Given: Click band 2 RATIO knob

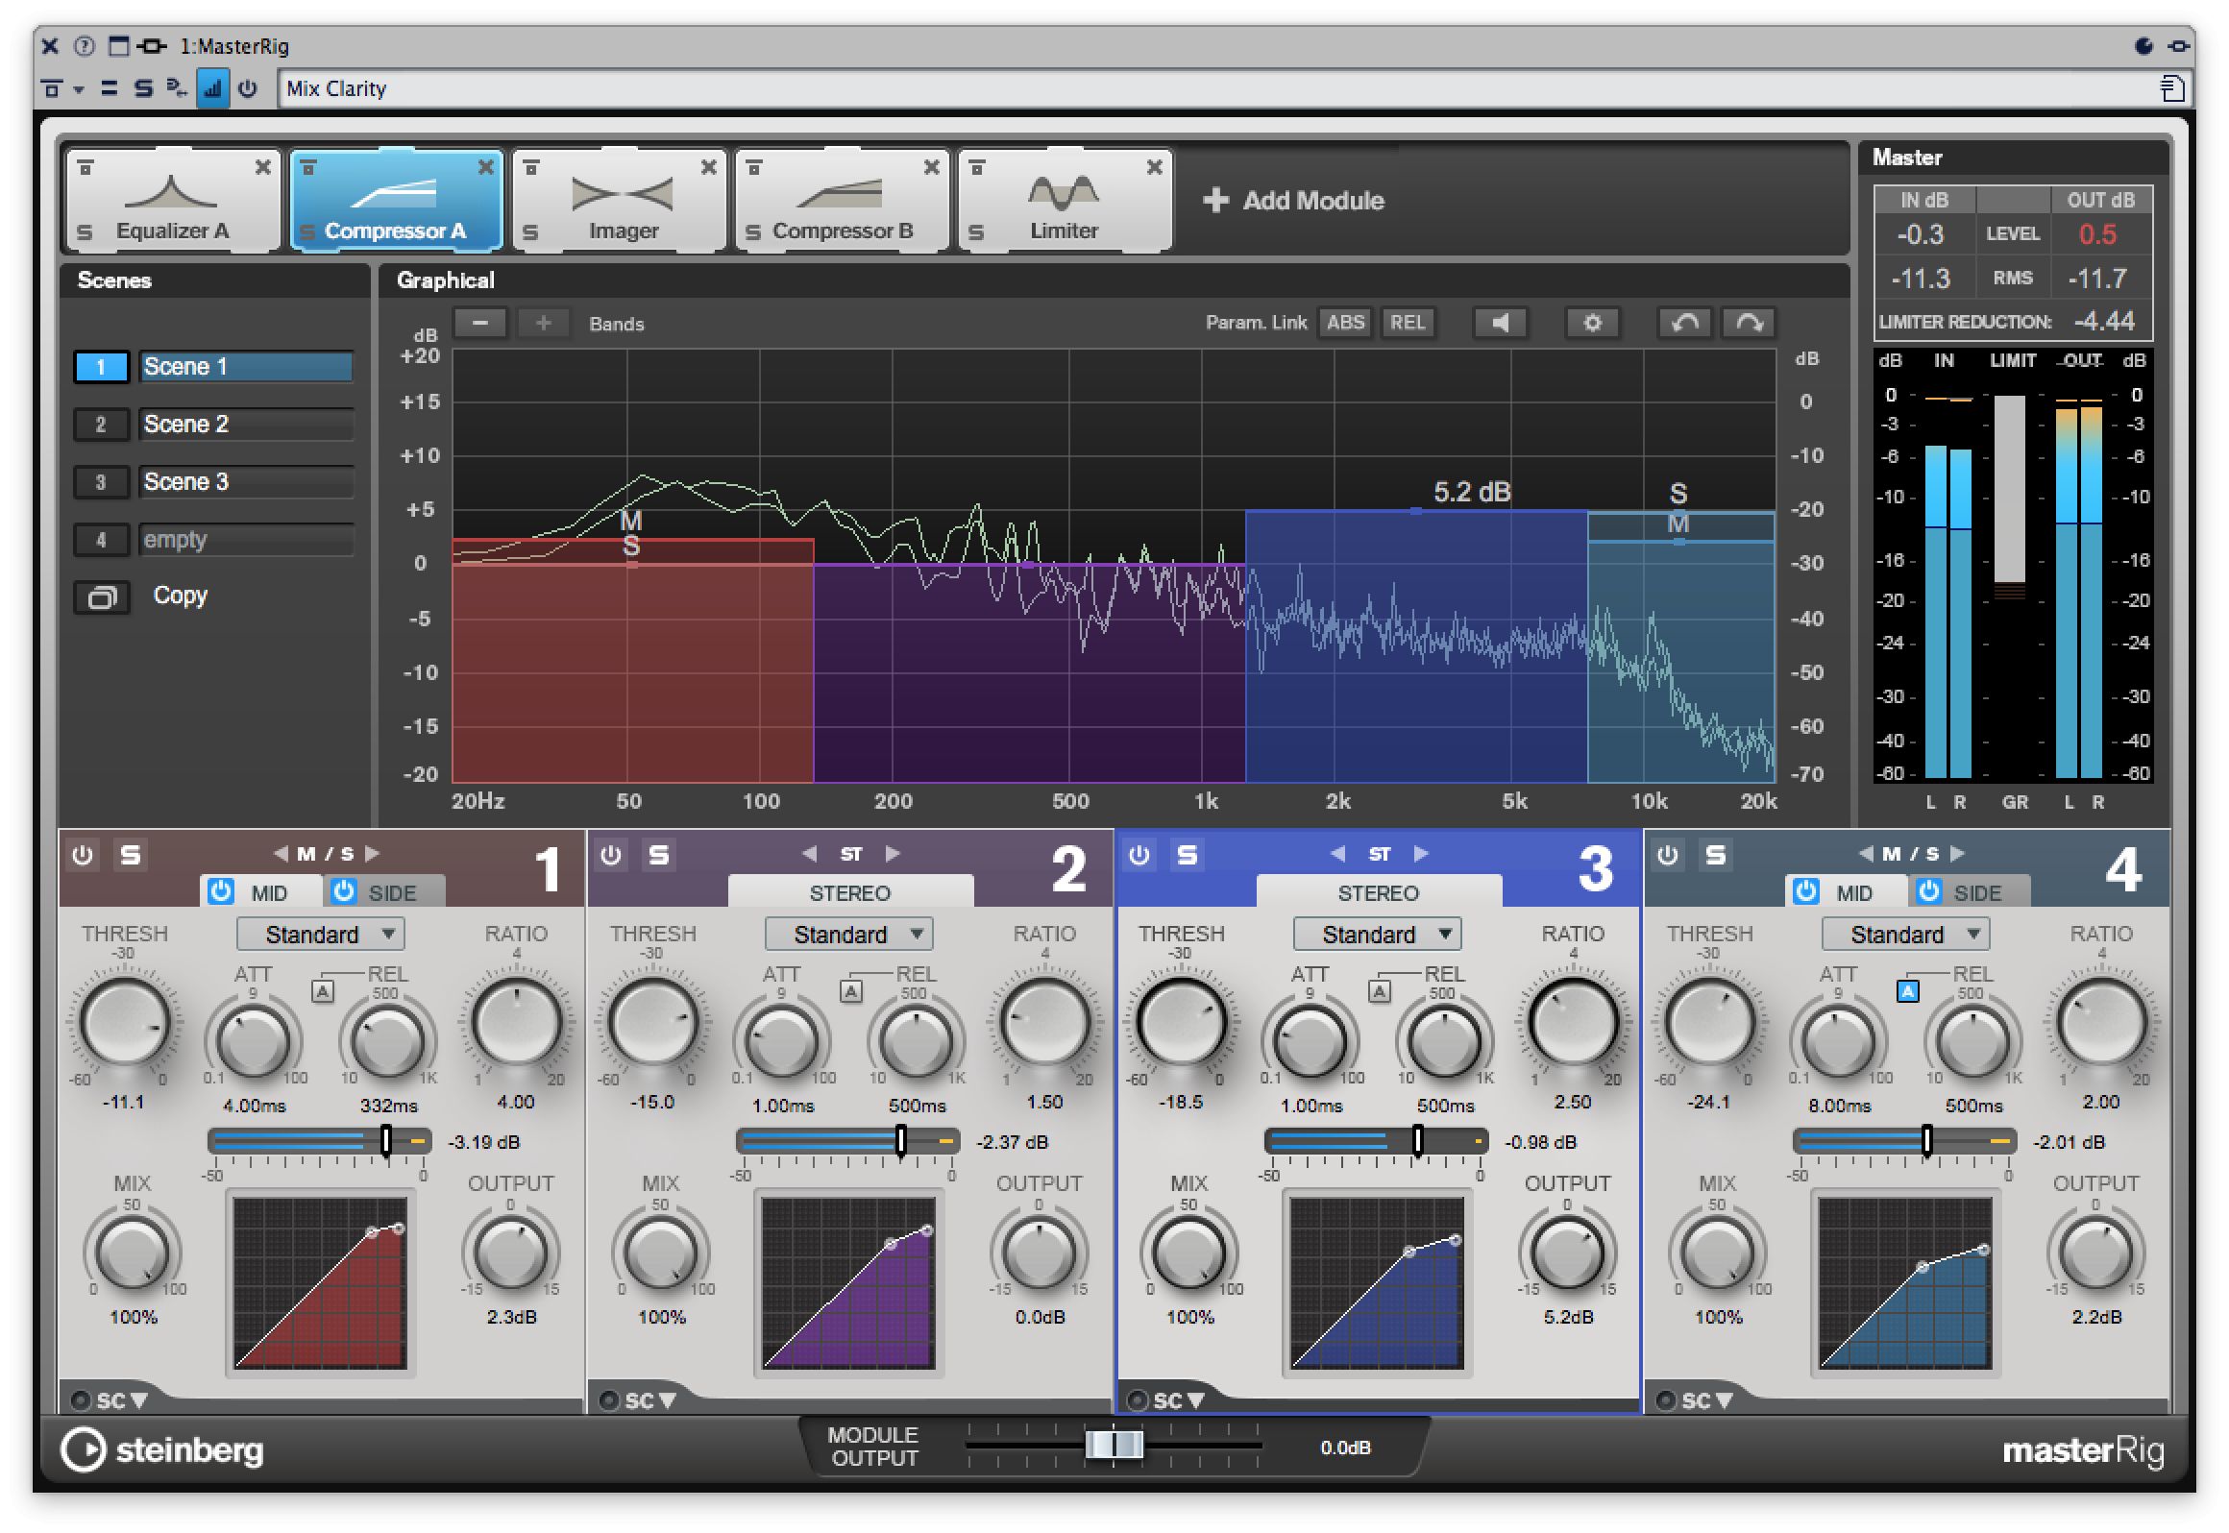Looking at the screenshot, I should 1045,1022.
